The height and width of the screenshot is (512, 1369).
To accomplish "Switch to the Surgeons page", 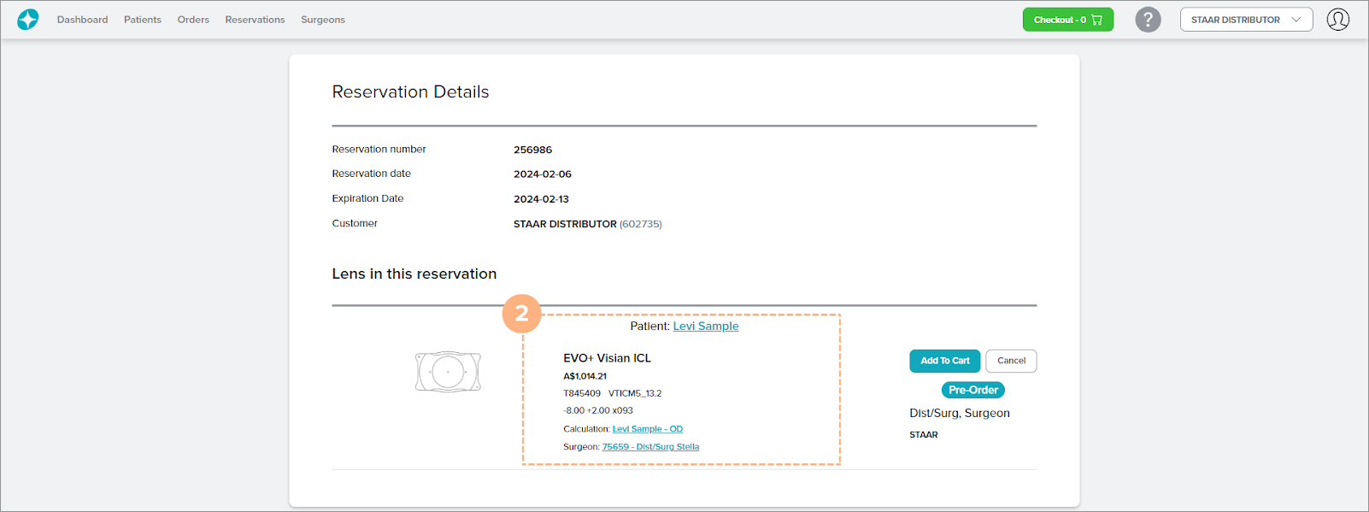I will click(322, 20).
